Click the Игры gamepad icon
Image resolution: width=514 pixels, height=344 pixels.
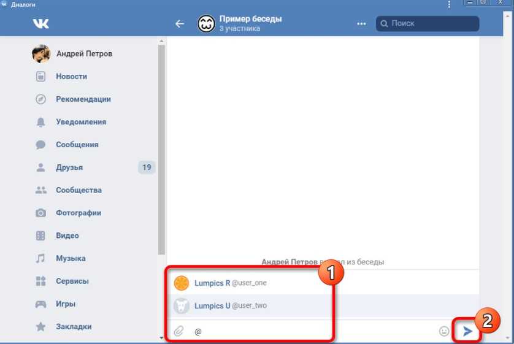point(40,304)
